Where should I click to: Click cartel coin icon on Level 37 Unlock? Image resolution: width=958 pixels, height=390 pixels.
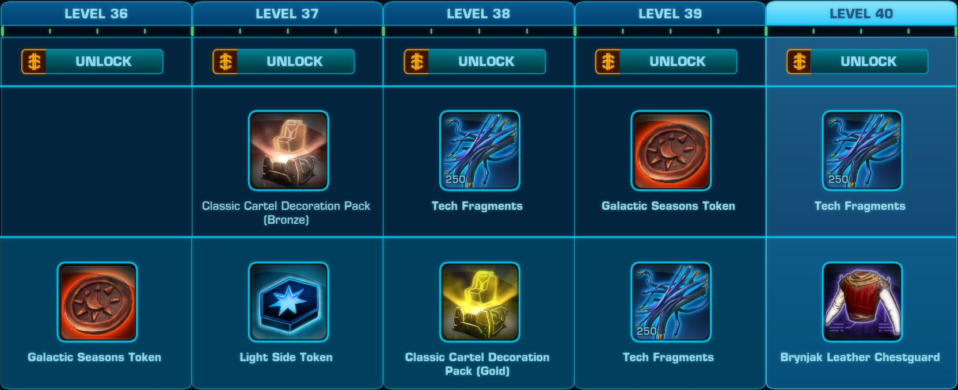click(x=225, y=62)
